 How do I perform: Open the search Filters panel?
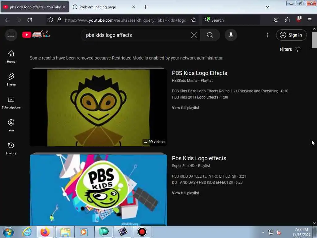pyautogui.click(x=290, y=49)
